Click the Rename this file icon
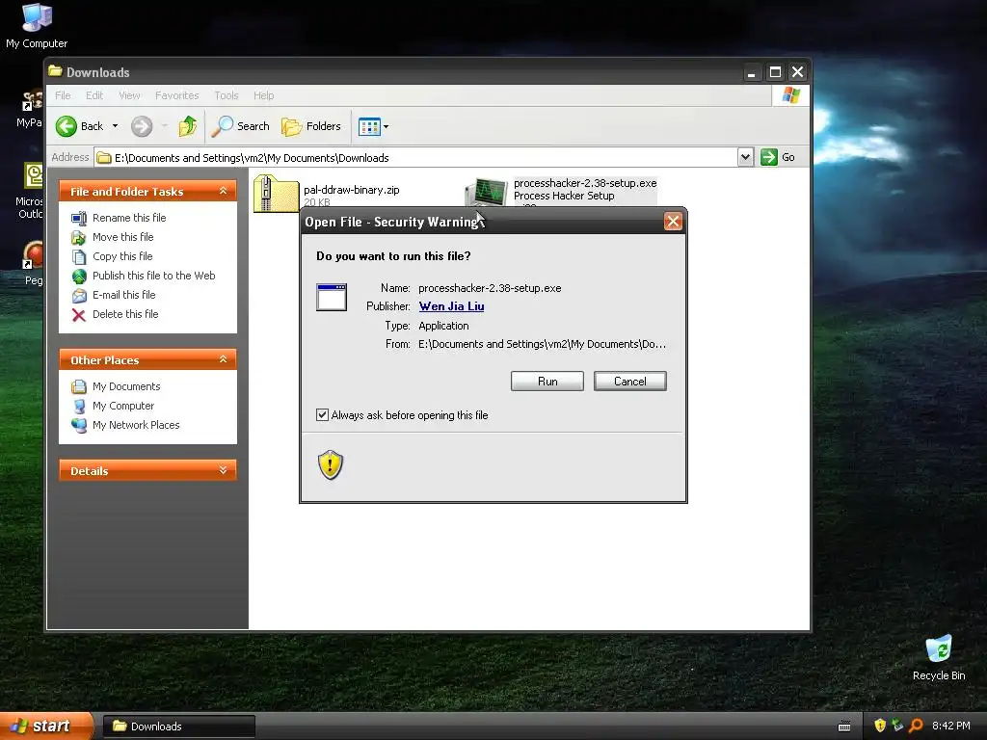This screenshot has width=987, height=740. [79, 219]
